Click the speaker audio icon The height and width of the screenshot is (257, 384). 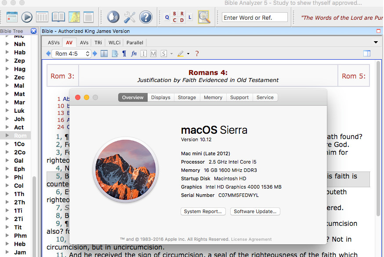point(113,17)
